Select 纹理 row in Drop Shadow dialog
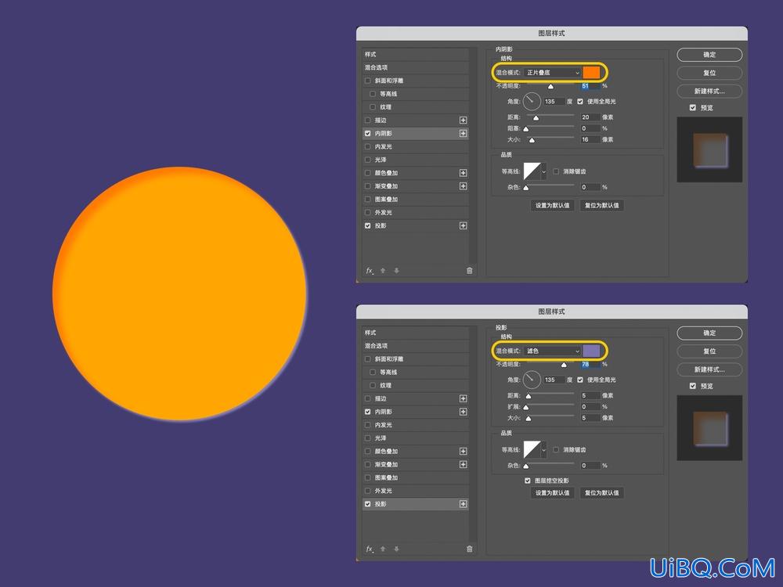 click(416, 385)
